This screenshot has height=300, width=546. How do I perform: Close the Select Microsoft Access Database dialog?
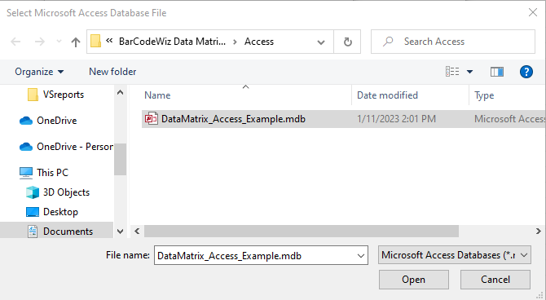[x=532, y=12]
